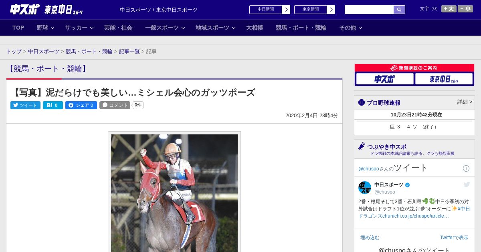This screenshot has width=481, height=252.
Task: Click the verified badge beside 中日スポーツ
Action: coord(408,185)
